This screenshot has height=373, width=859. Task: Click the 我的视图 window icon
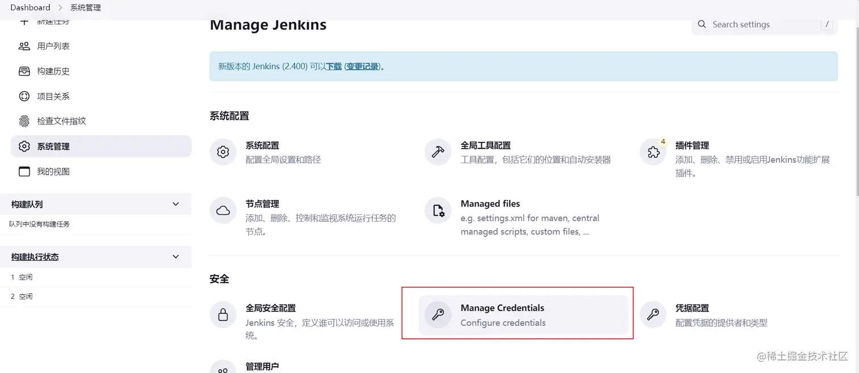coord(24,171)
